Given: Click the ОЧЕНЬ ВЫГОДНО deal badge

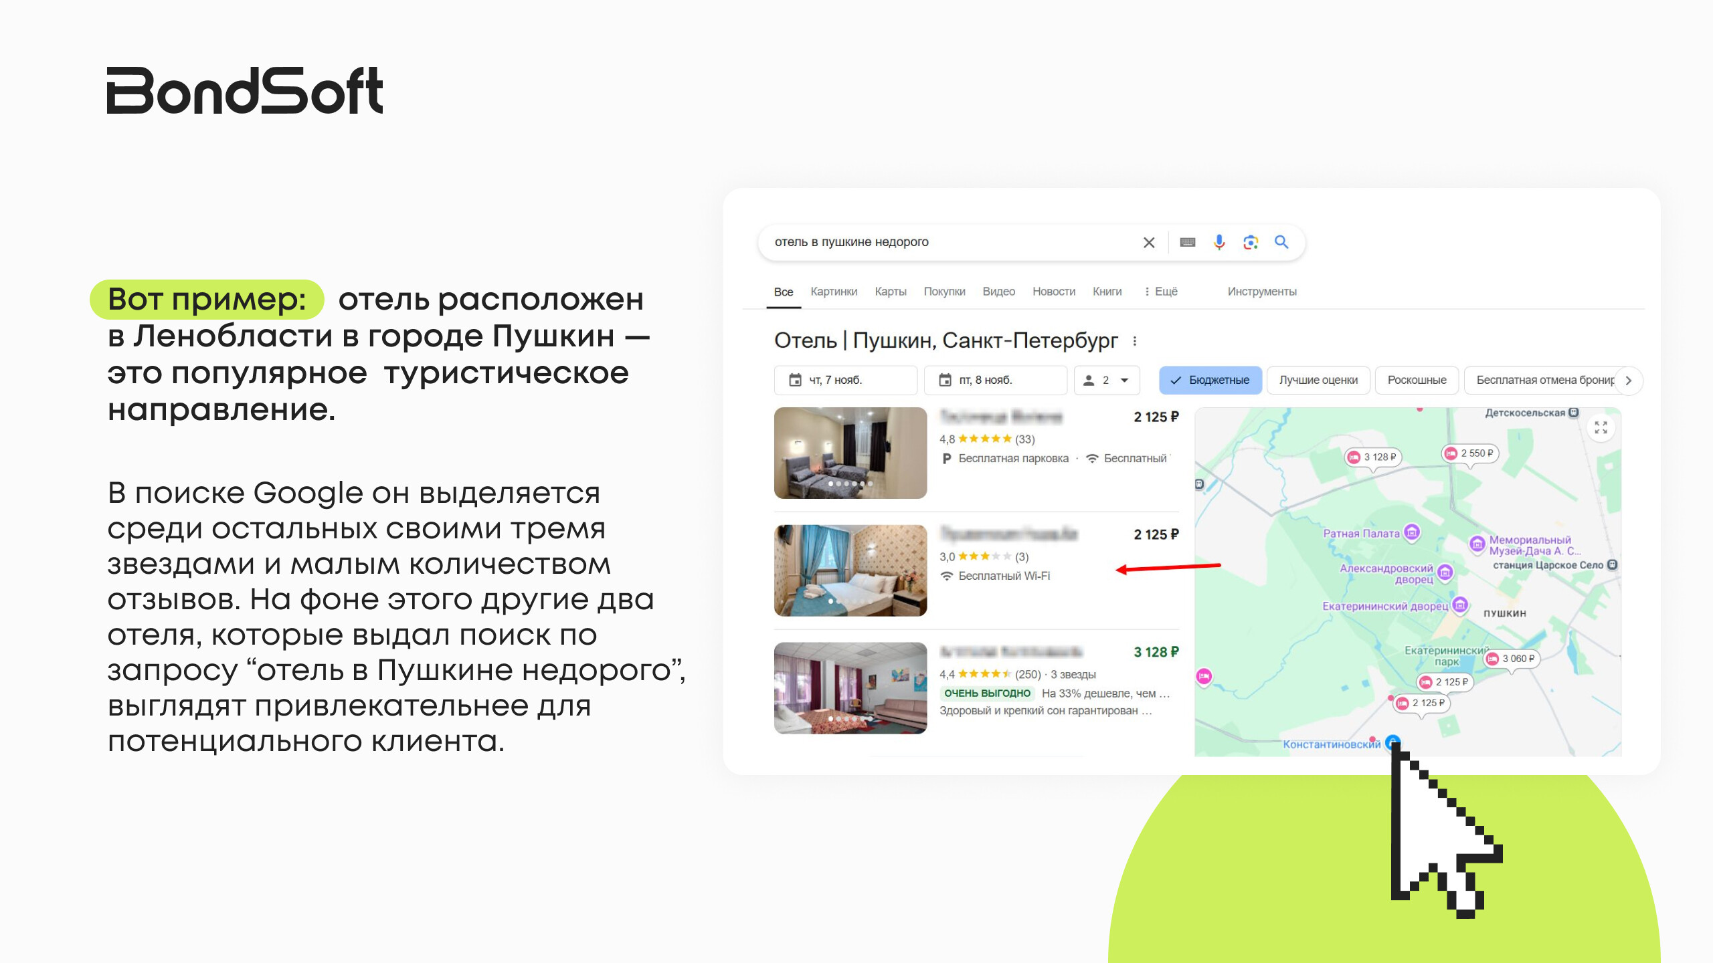Looking at the screenshot, I should 987,693.
